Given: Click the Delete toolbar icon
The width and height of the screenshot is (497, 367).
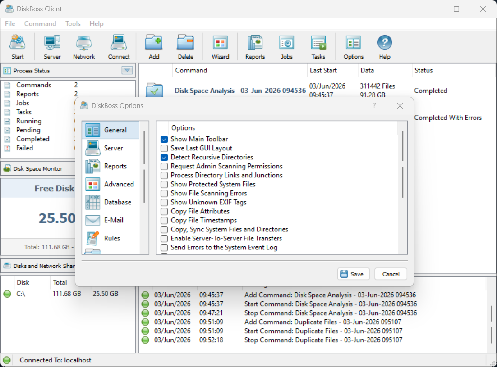Looking at the screenshot, I should point(185,47).
